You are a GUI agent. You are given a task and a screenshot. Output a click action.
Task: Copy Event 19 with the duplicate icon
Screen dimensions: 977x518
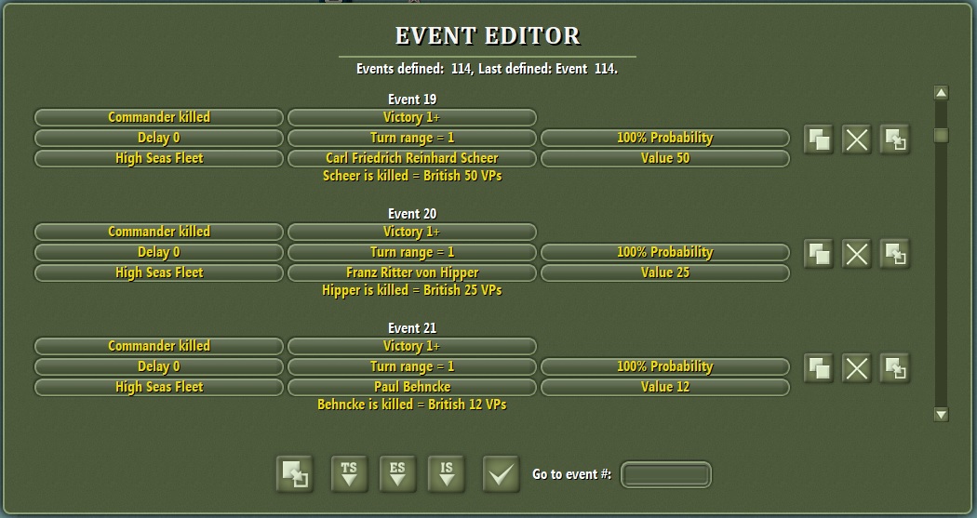(819, 139)
